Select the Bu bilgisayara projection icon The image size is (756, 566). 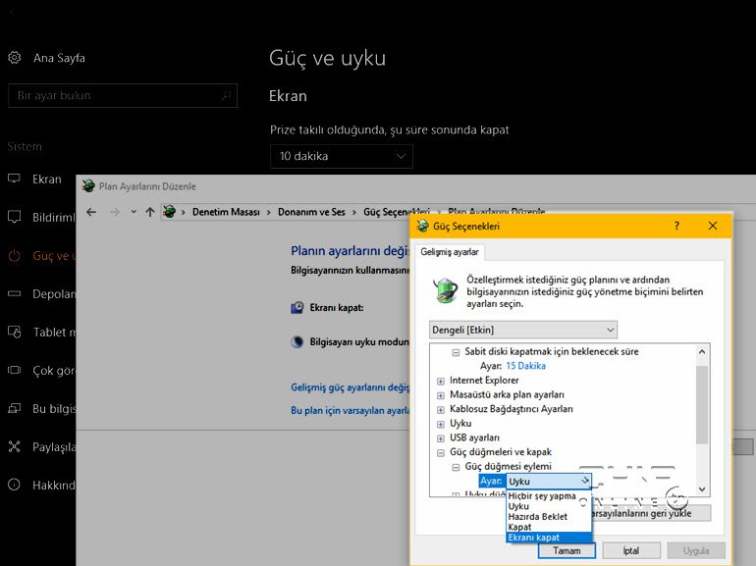point(14,408)
